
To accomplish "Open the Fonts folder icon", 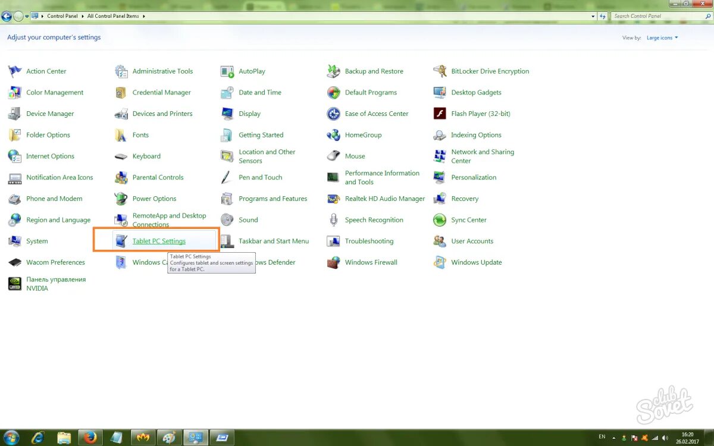I will coord(121,135).
